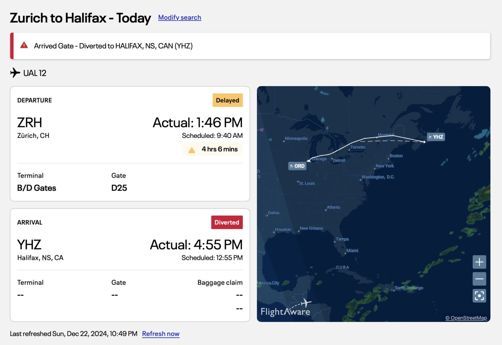Select the map fullscreen crosshair icon
Image resolution: width=502 pixels, height=345 pixels.
pos(479,296)
